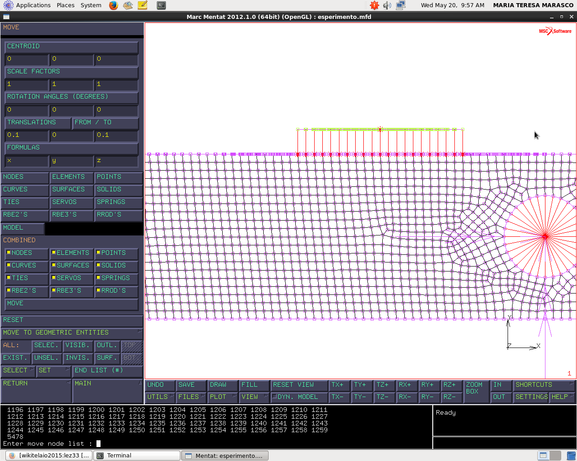Image resolution: width=577 pixels, height=461 pixels.
Task: Click the lower MOVE button
Action: (72, 303)
